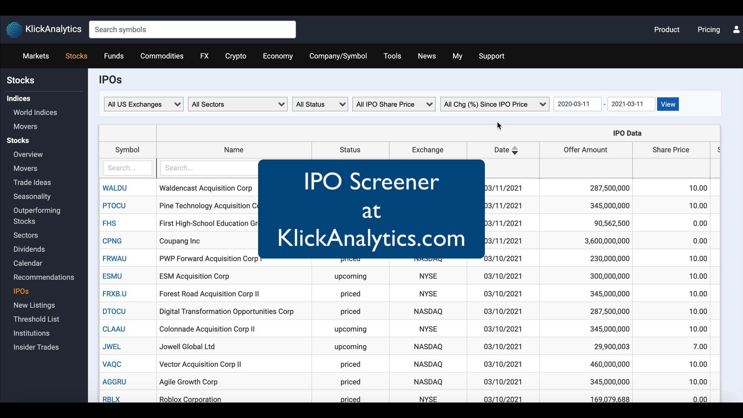Open Movers under Indices
This screenshot has width=743, height=418.
point(25,127)
